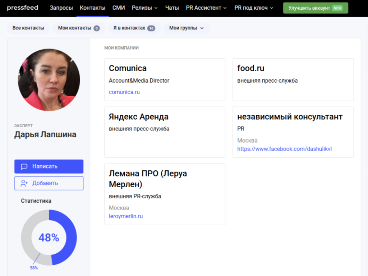The width and height of the screenshot is (368, 276).
Task: Click the add-person icon in Добавить button
Action: [24, 183]
